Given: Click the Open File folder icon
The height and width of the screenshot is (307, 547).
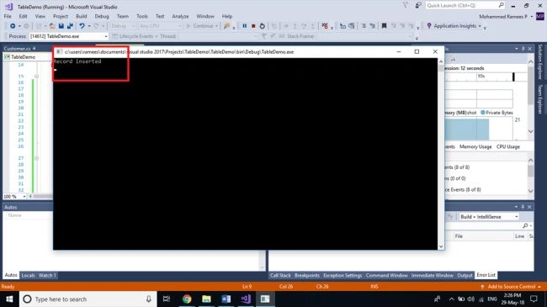Looking at the screenshot, I should coord(52,26).
